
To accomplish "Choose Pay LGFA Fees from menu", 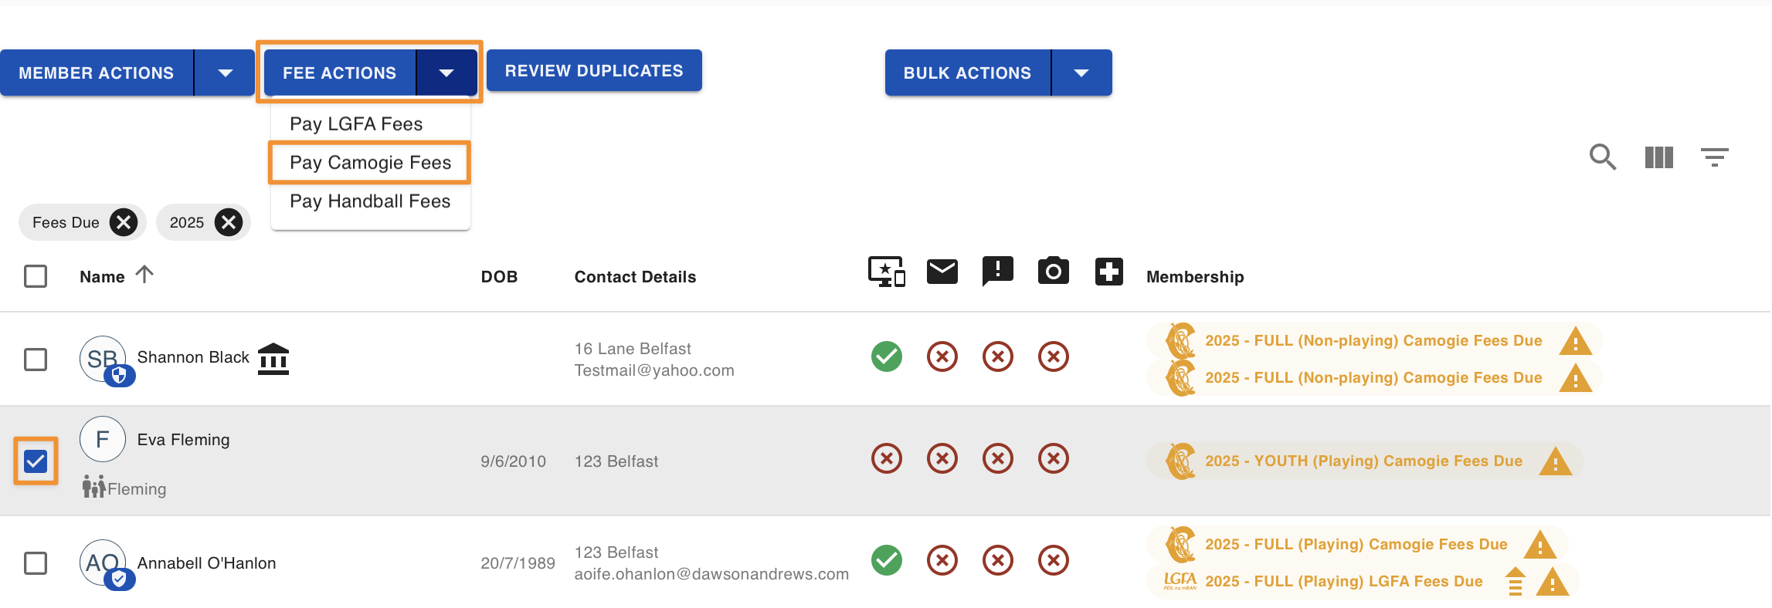I will [x=356, y=124].
